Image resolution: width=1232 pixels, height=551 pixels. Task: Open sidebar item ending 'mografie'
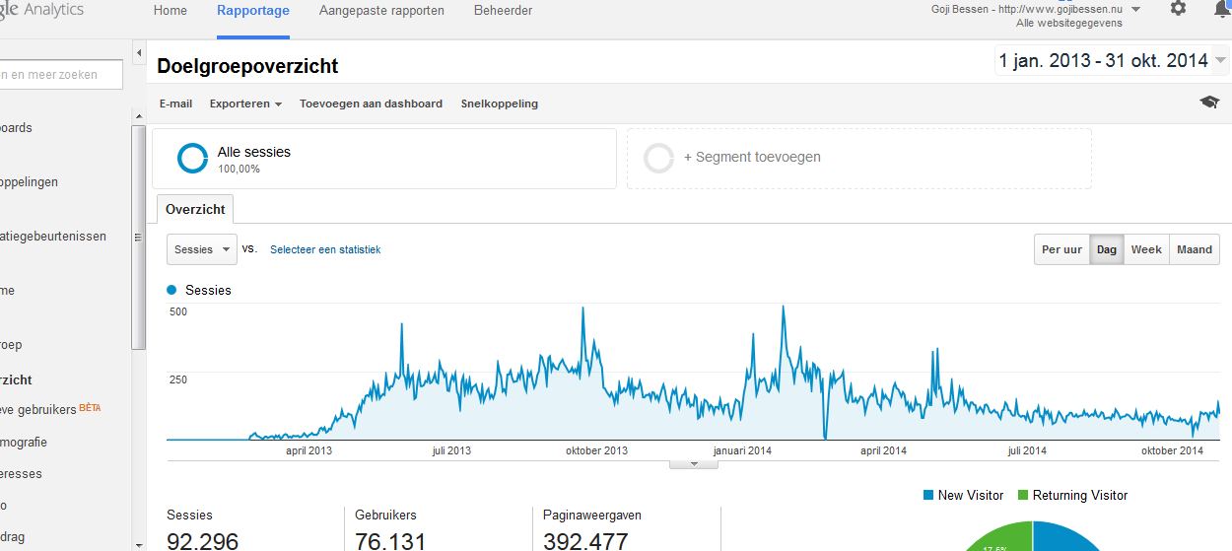[x=24, y=443]
